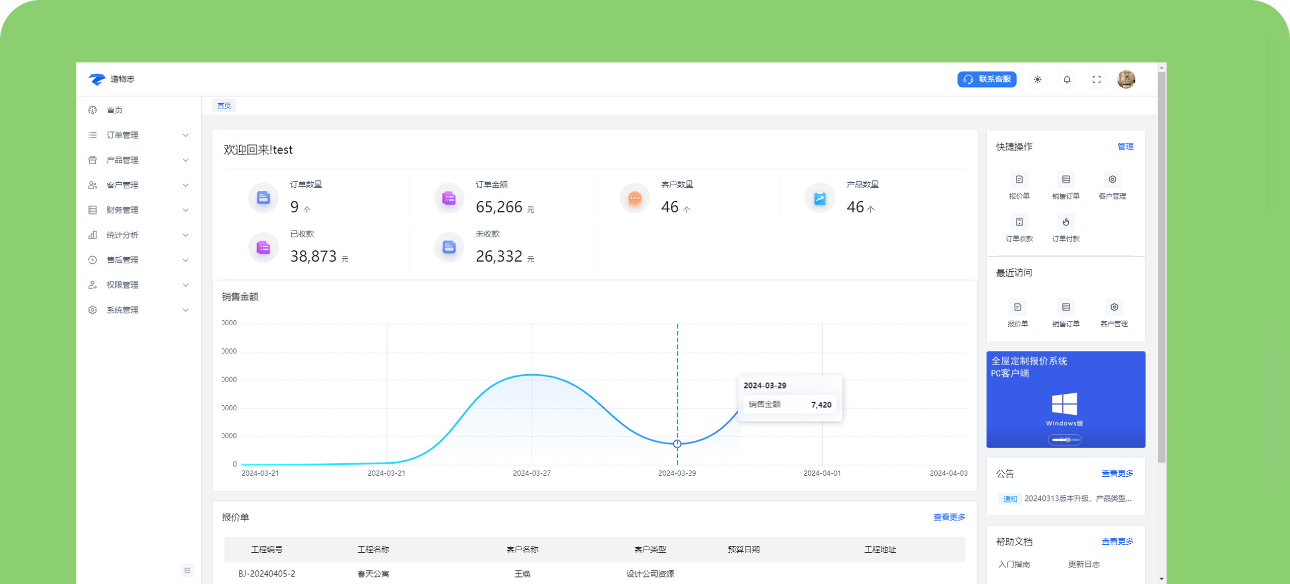Click the 工程编号 column header
Image resolution: width=1290 pixels, height=584 pixels.
tap(267, 549)
